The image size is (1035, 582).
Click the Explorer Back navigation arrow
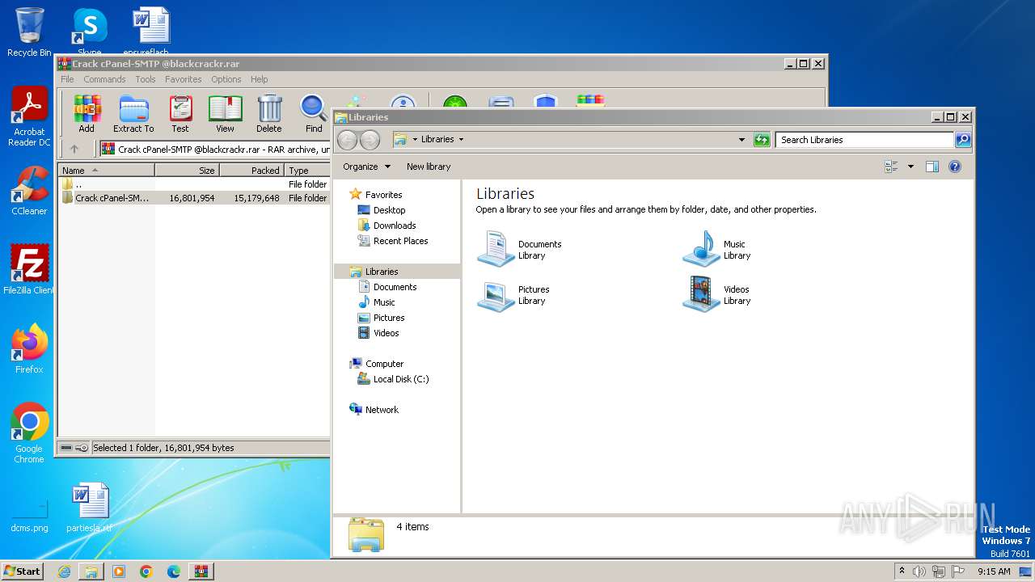[347, 140]
